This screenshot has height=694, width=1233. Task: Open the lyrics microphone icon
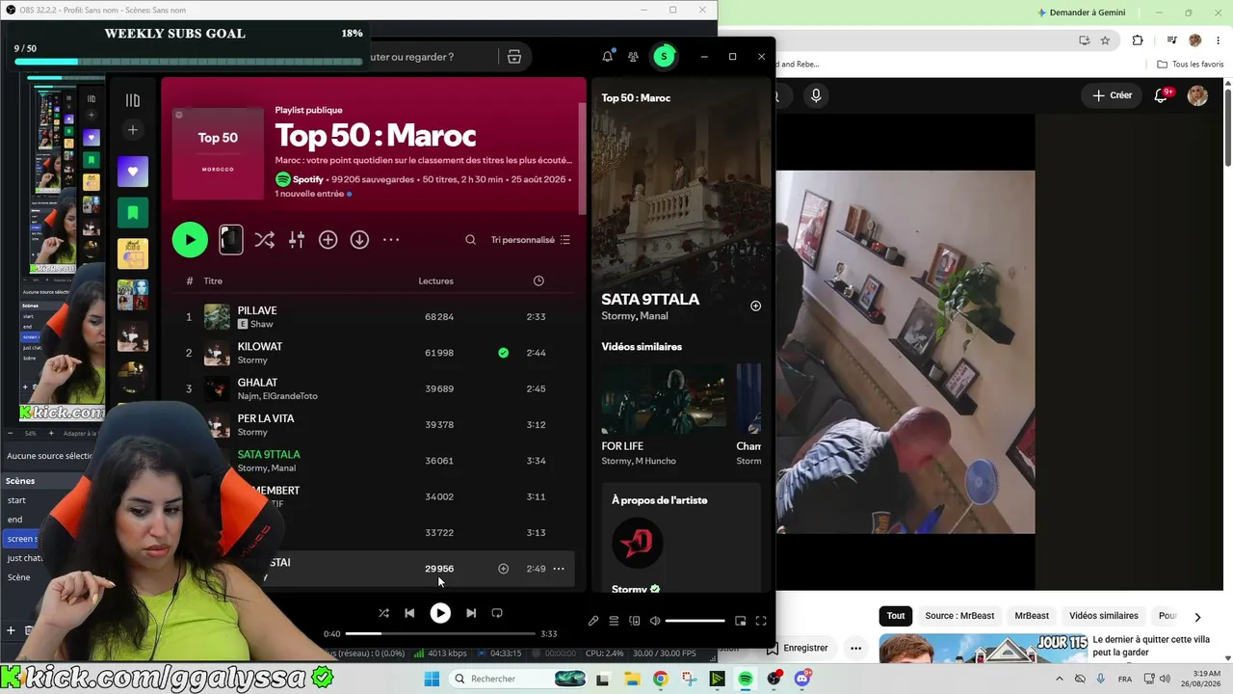(x=593, y=622)
